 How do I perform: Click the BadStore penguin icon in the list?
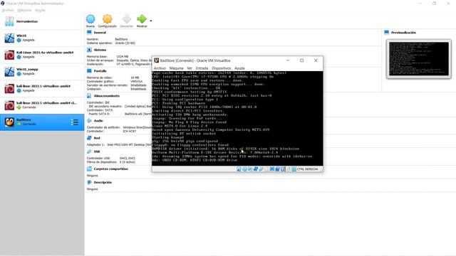[9, 122]
